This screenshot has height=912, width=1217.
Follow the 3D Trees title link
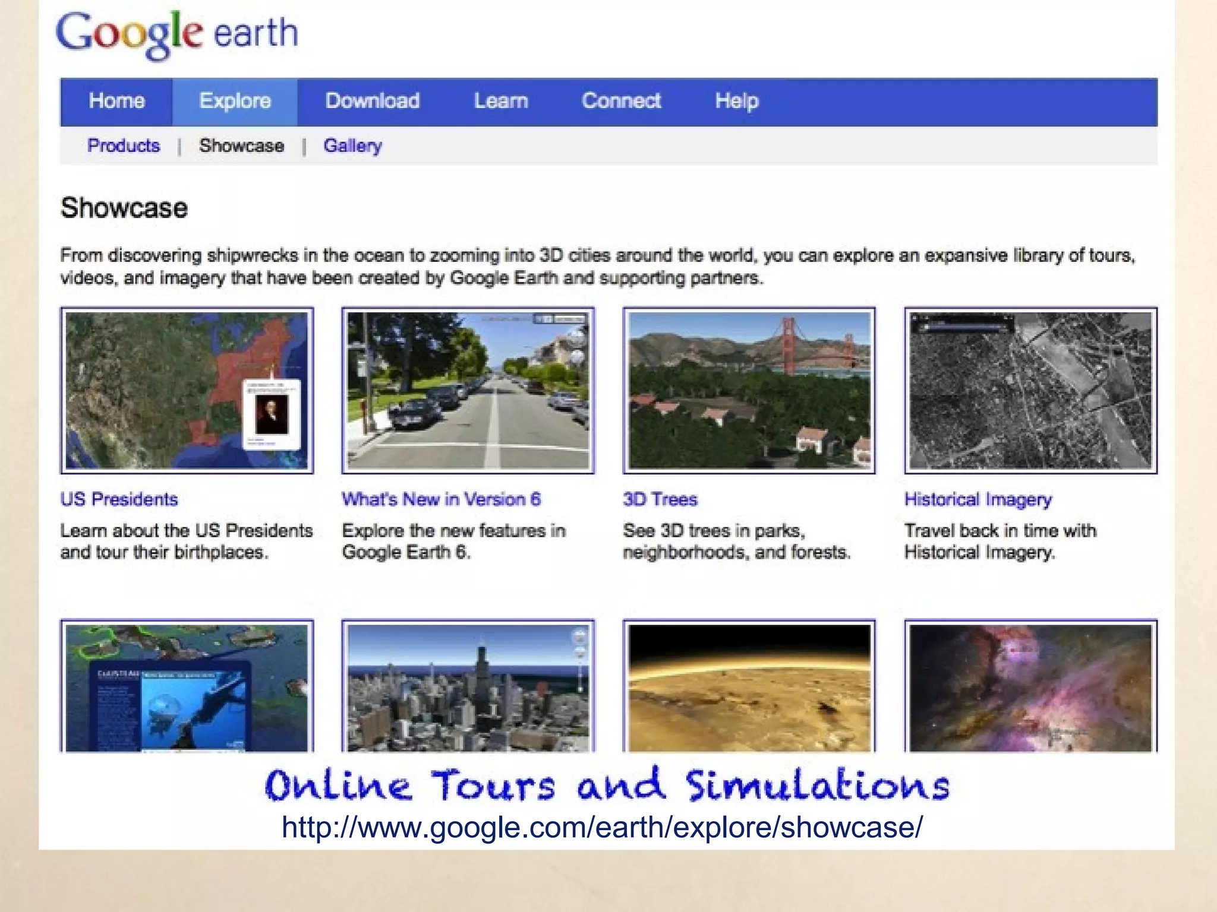660,499
